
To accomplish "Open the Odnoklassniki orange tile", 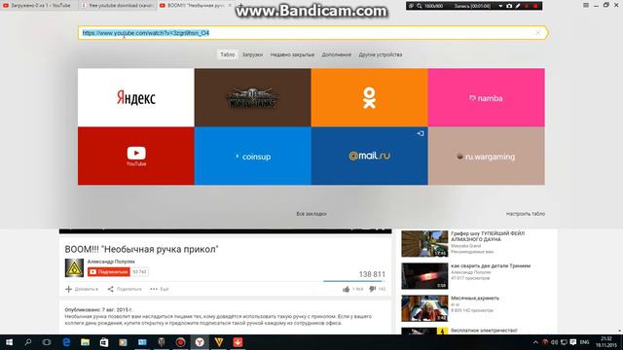I will point(370,97).
